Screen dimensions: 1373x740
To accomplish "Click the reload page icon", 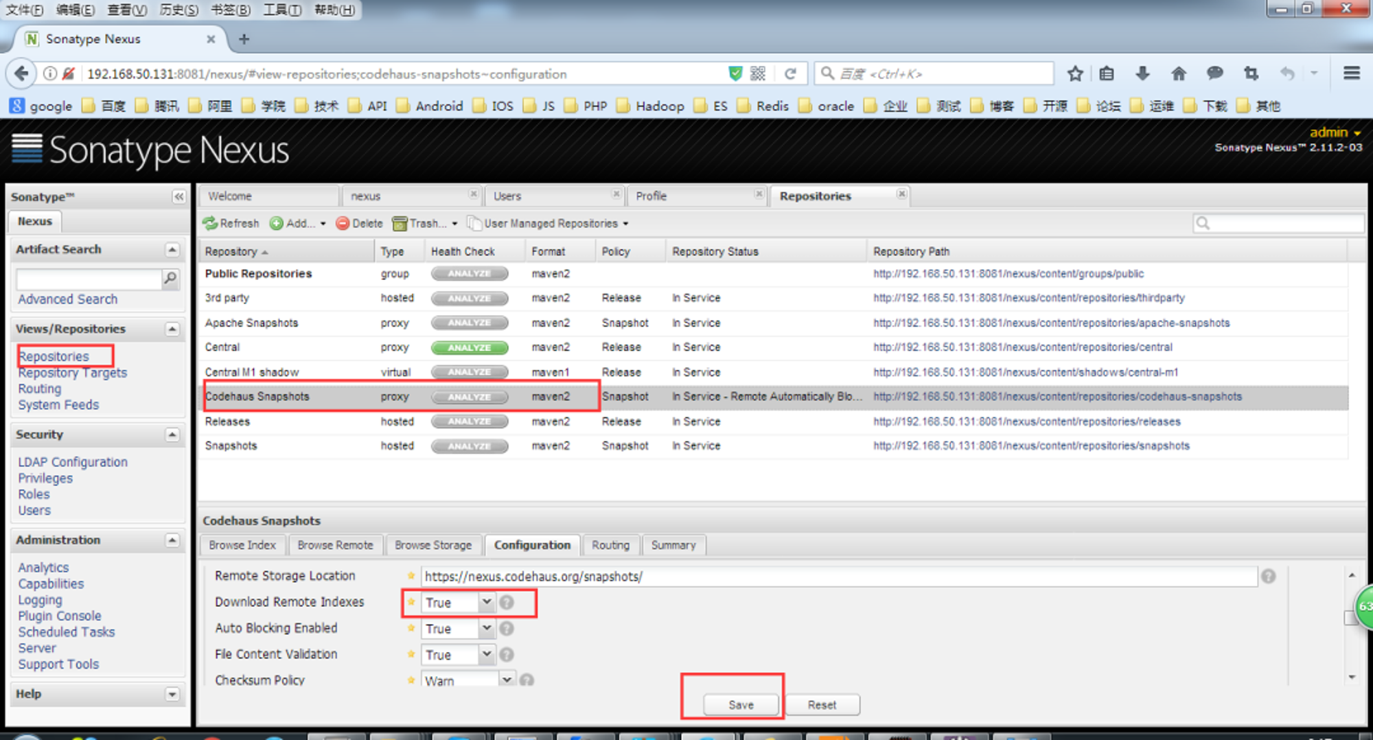I will pyautogui.click(x=790, y=73).
